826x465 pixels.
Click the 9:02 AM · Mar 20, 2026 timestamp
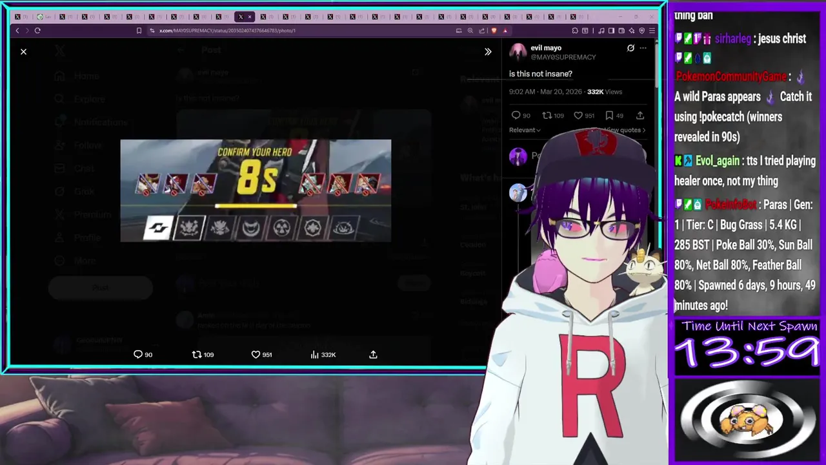point(545,92)
